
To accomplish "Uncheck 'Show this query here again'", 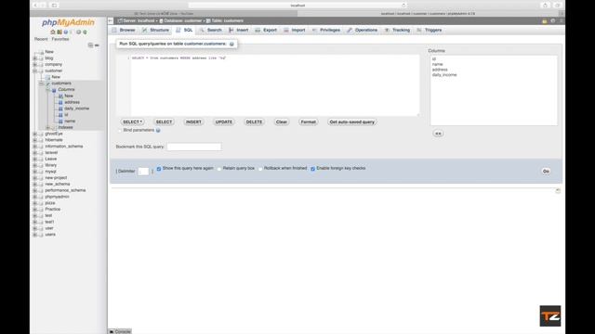I will click(x=159, y=169).
